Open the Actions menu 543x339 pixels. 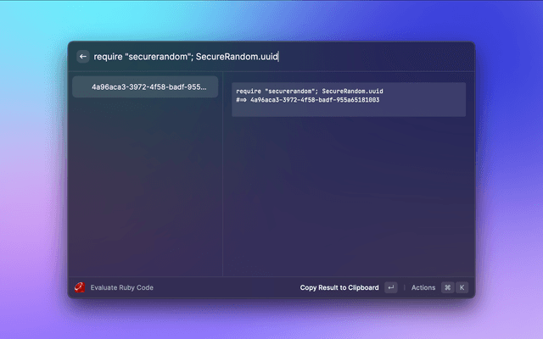click(423, 287)
